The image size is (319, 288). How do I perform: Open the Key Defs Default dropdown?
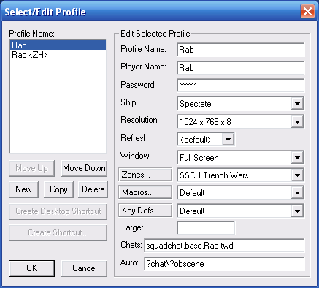pos(297,211)
